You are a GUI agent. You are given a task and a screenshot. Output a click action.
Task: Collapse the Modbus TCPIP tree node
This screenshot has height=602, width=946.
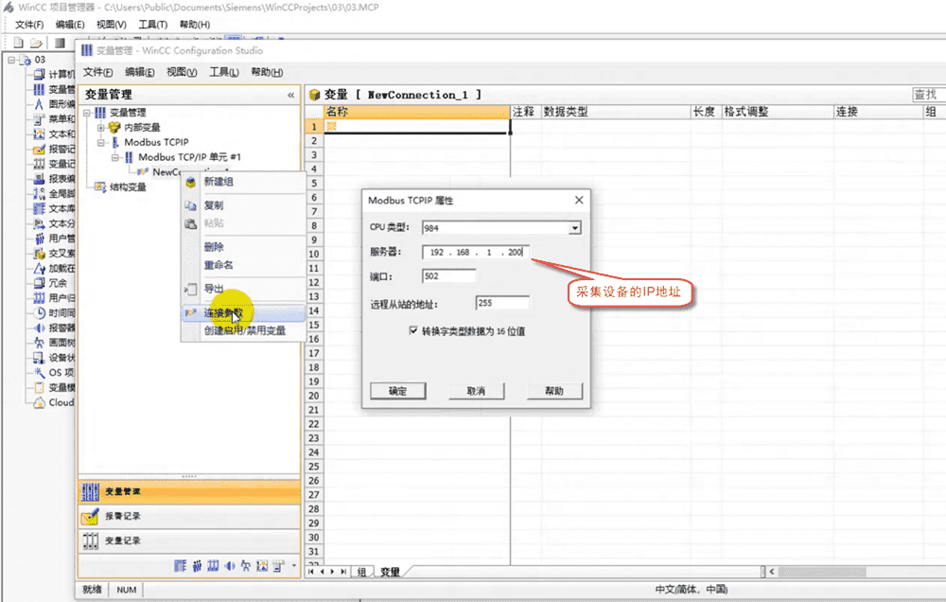pyautogui.click(x=101, y=142)
